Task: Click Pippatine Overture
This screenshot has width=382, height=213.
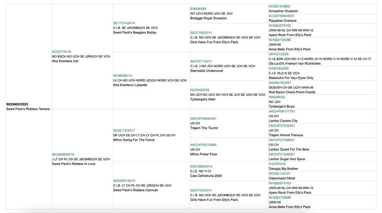Action: [x=283, y=21]
